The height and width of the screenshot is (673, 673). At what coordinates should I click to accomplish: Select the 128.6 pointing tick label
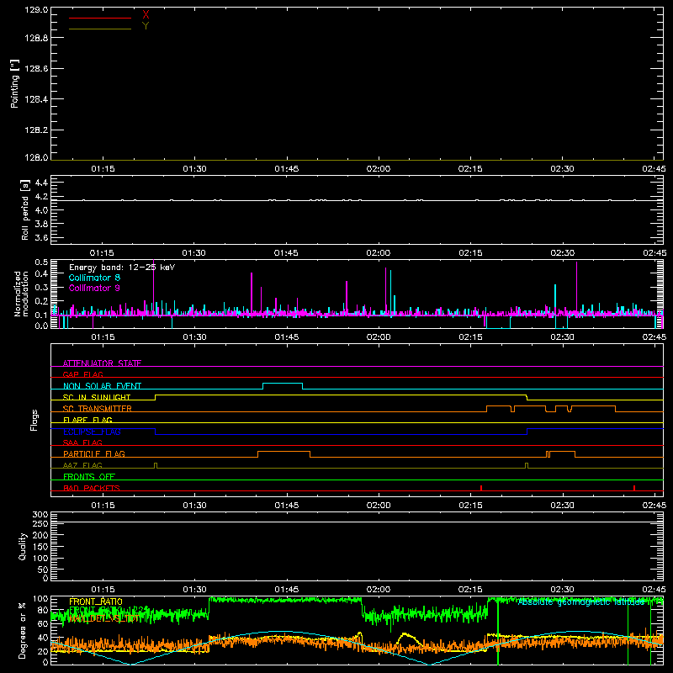36,69
